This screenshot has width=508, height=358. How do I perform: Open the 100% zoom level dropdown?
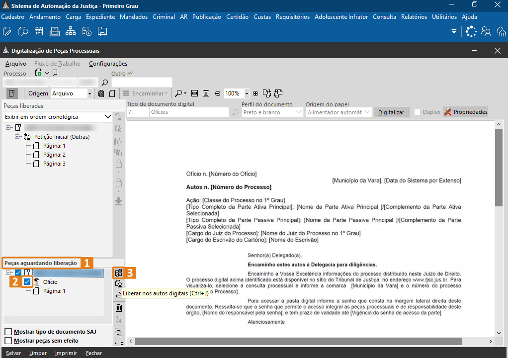coord(247,93)
